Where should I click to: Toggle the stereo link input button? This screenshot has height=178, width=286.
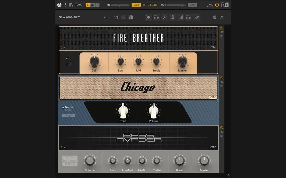tap(93, 5)
